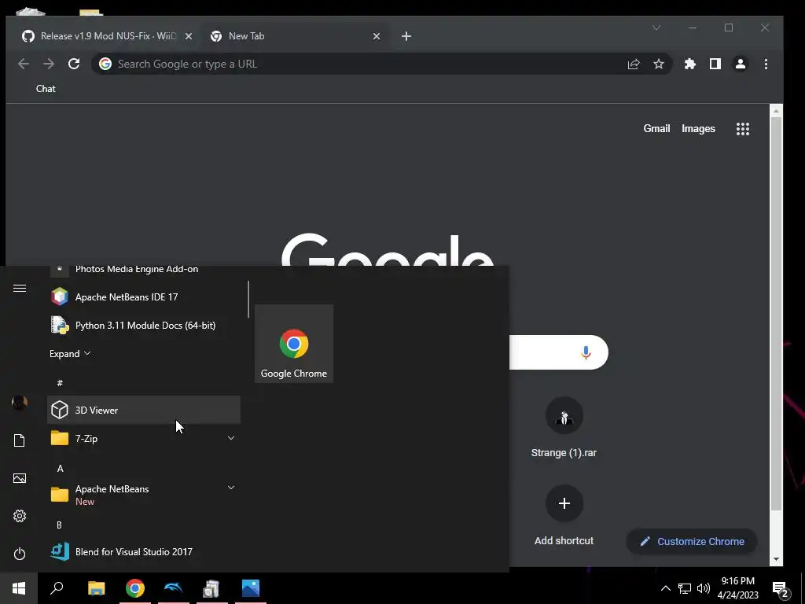Open Python 3.11 Module Docs entry
The image size is (805, 604).
[144, 325]
